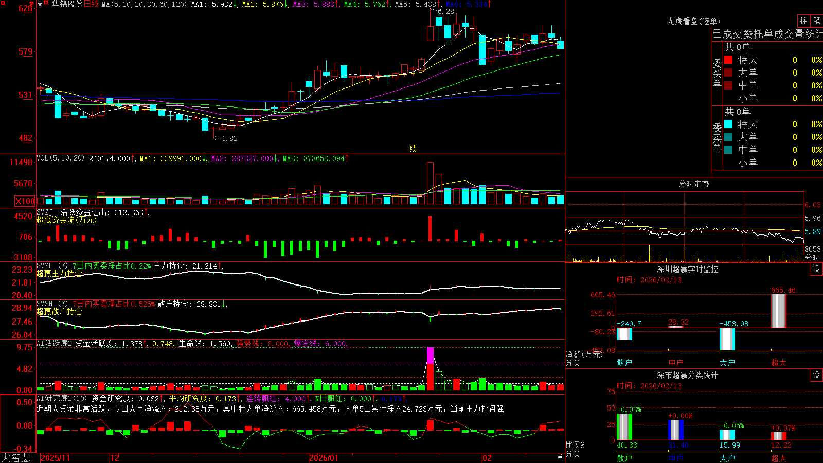Click the 散户持仓: 28.831 reading
Viewport: 823px width, 463px height.
pos(192,304)
